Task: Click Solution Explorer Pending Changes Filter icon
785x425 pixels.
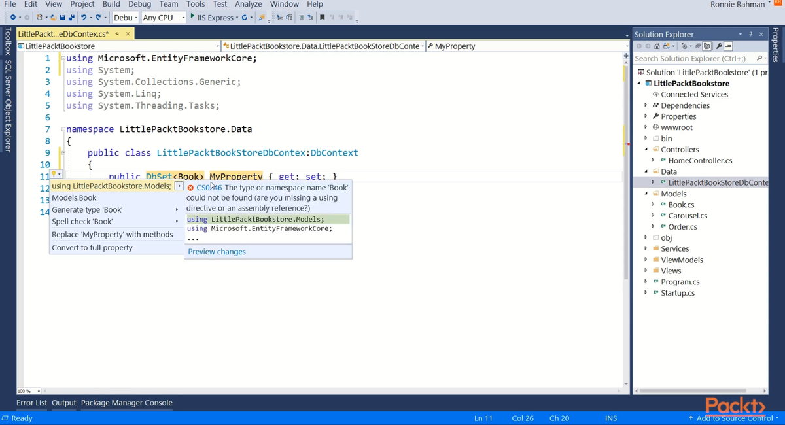Action: (684, 46)
